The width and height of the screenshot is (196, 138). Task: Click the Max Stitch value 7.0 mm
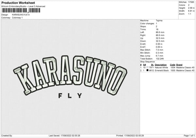[159, 50]
